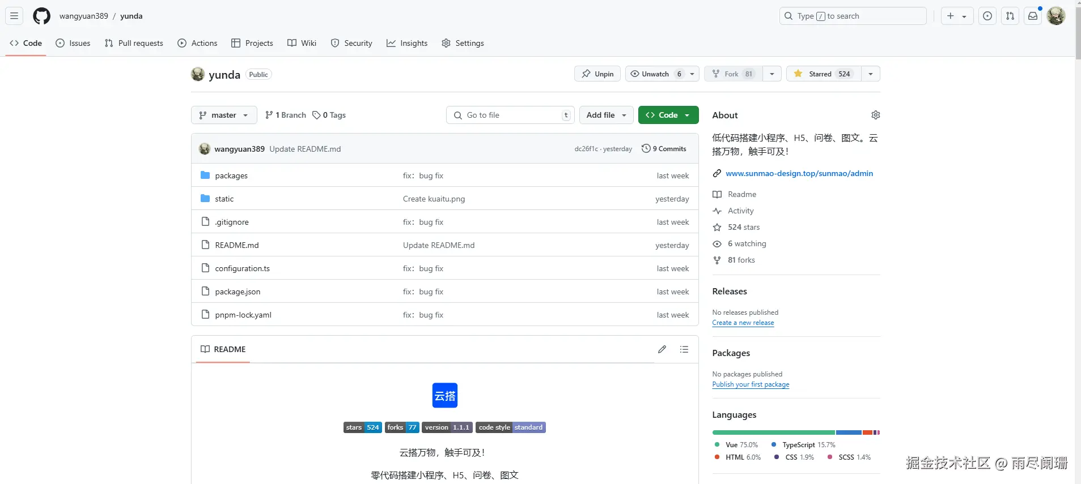Open About settings gear icon

pos(875,115)
